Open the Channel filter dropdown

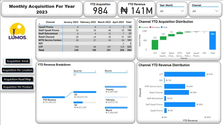pyautogui.click(x=205, y=11)
